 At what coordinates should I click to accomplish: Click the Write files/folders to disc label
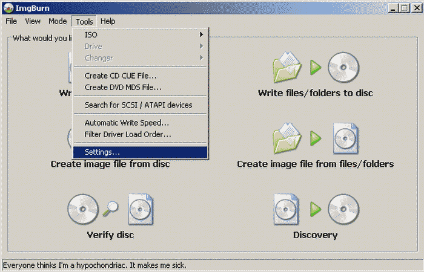pos(315,93)
